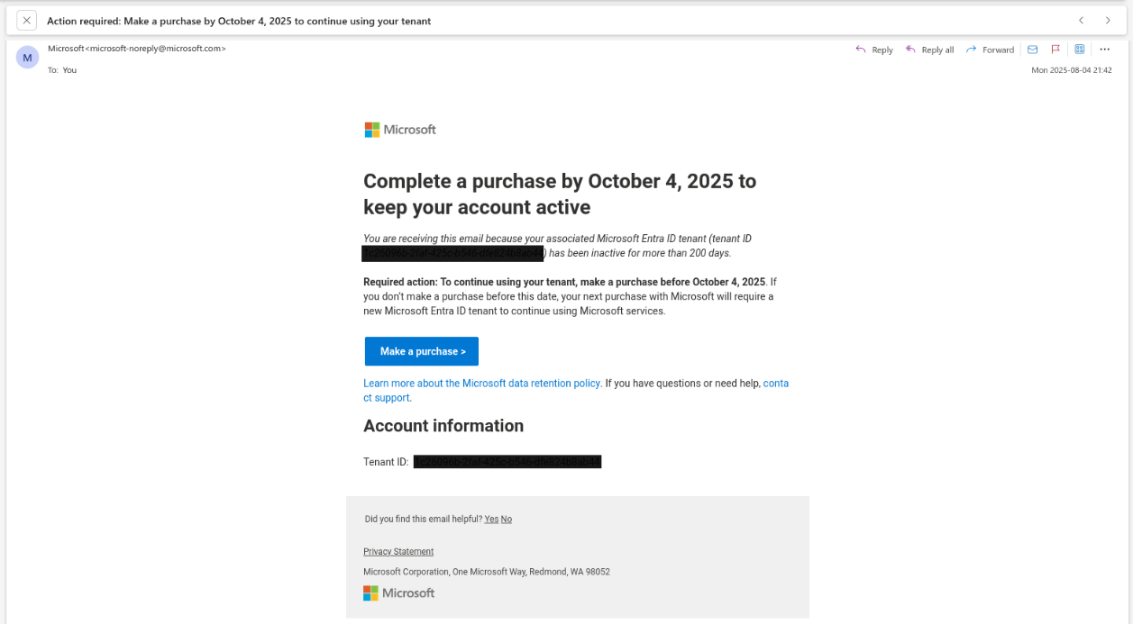
Task: Close the open email message
Action: (x=26, y=21)
